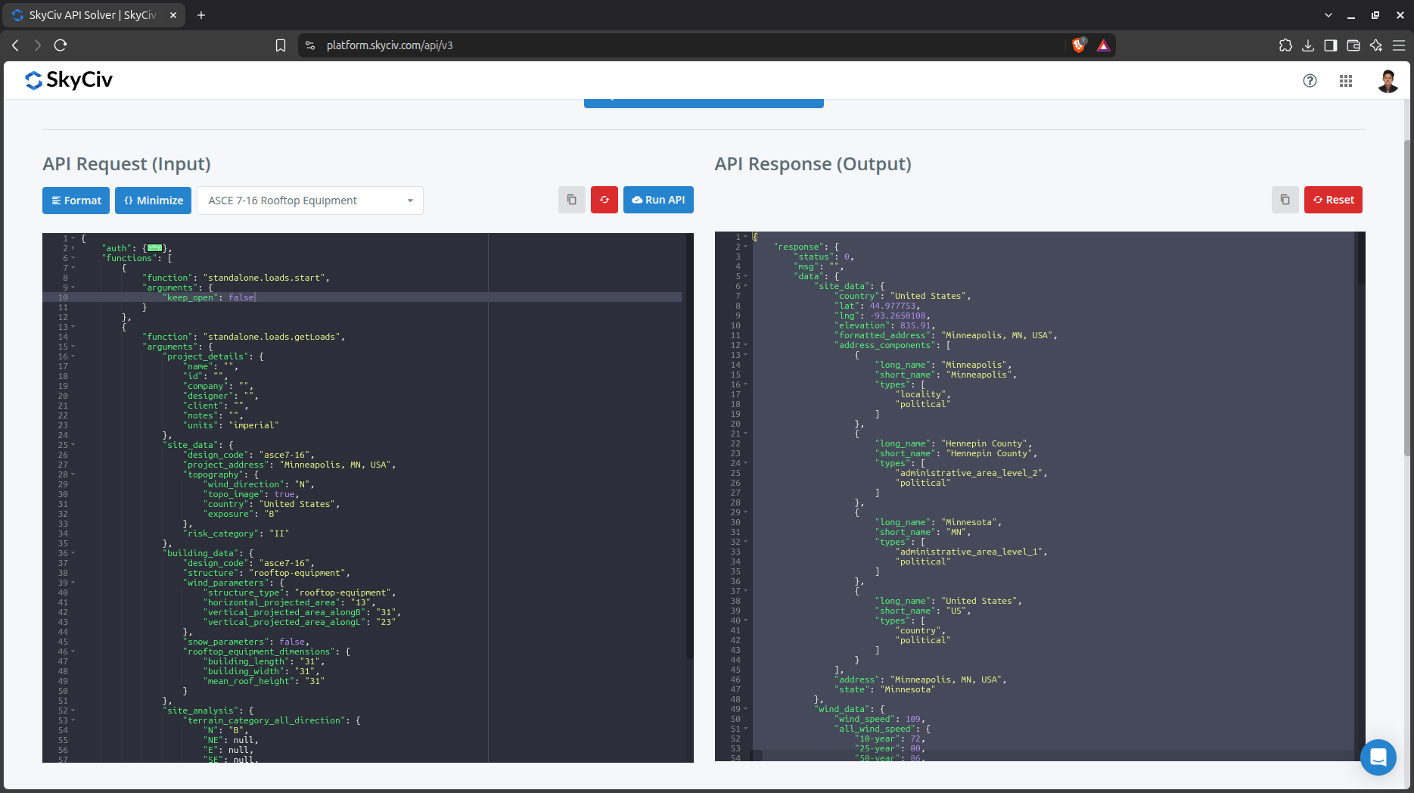Click the risk_category II line
1414x793 pixels.
point(236,533)
